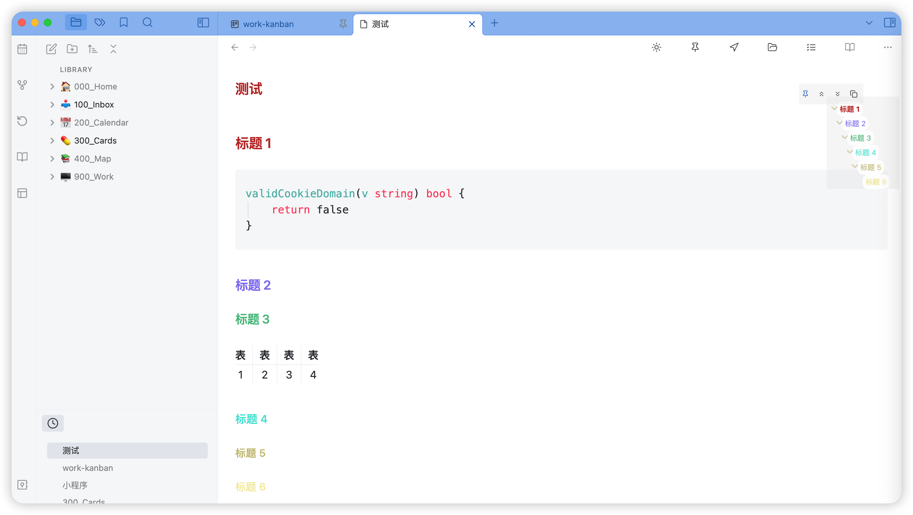Expand the 200_Calendar folder

(x=52, y=123)
